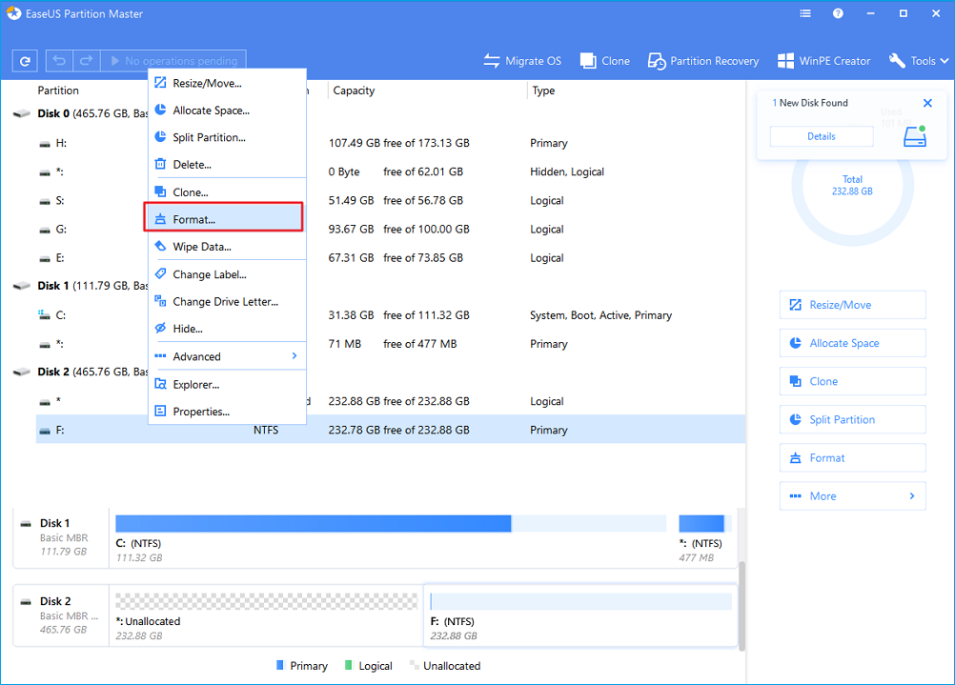The height and width of the screenshot is (685, 955).
Task: Click the Refresh icon on the toolbar
Action: click(24, 60)
